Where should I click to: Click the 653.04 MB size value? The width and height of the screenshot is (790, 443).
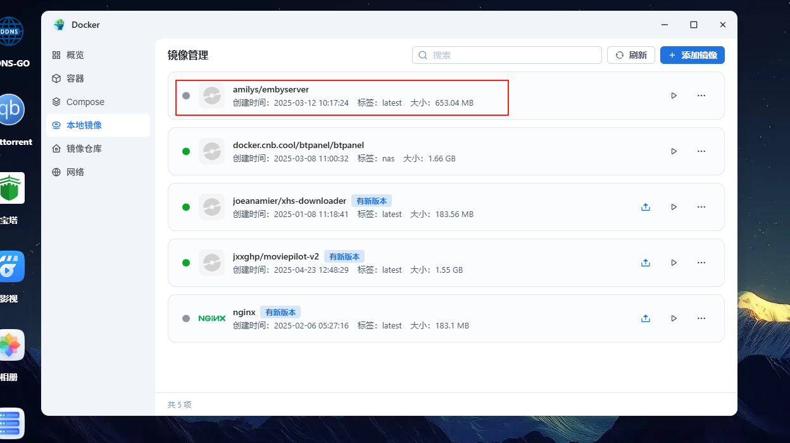(x=455, y=103)
